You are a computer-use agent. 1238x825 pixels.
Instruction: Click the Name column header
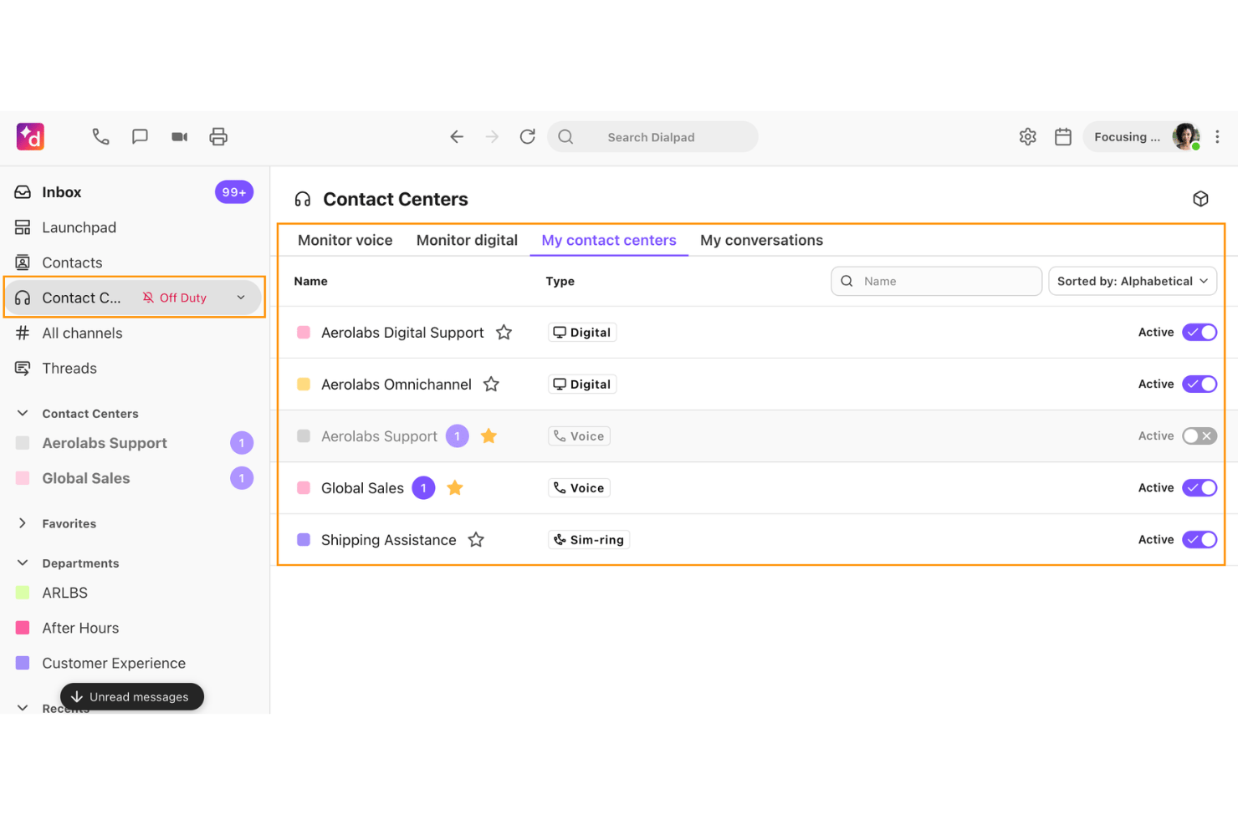[310, 282]
